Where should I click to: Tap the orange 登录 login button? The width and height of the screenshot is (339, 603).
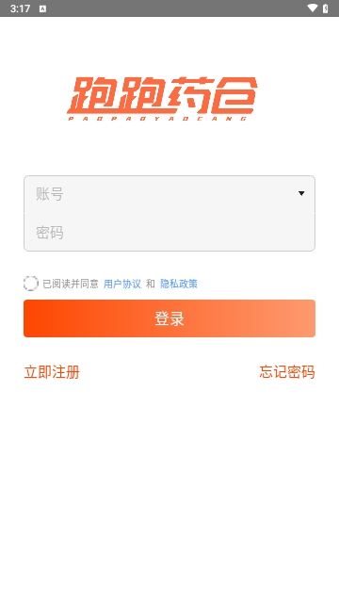[x=169, y=318]
